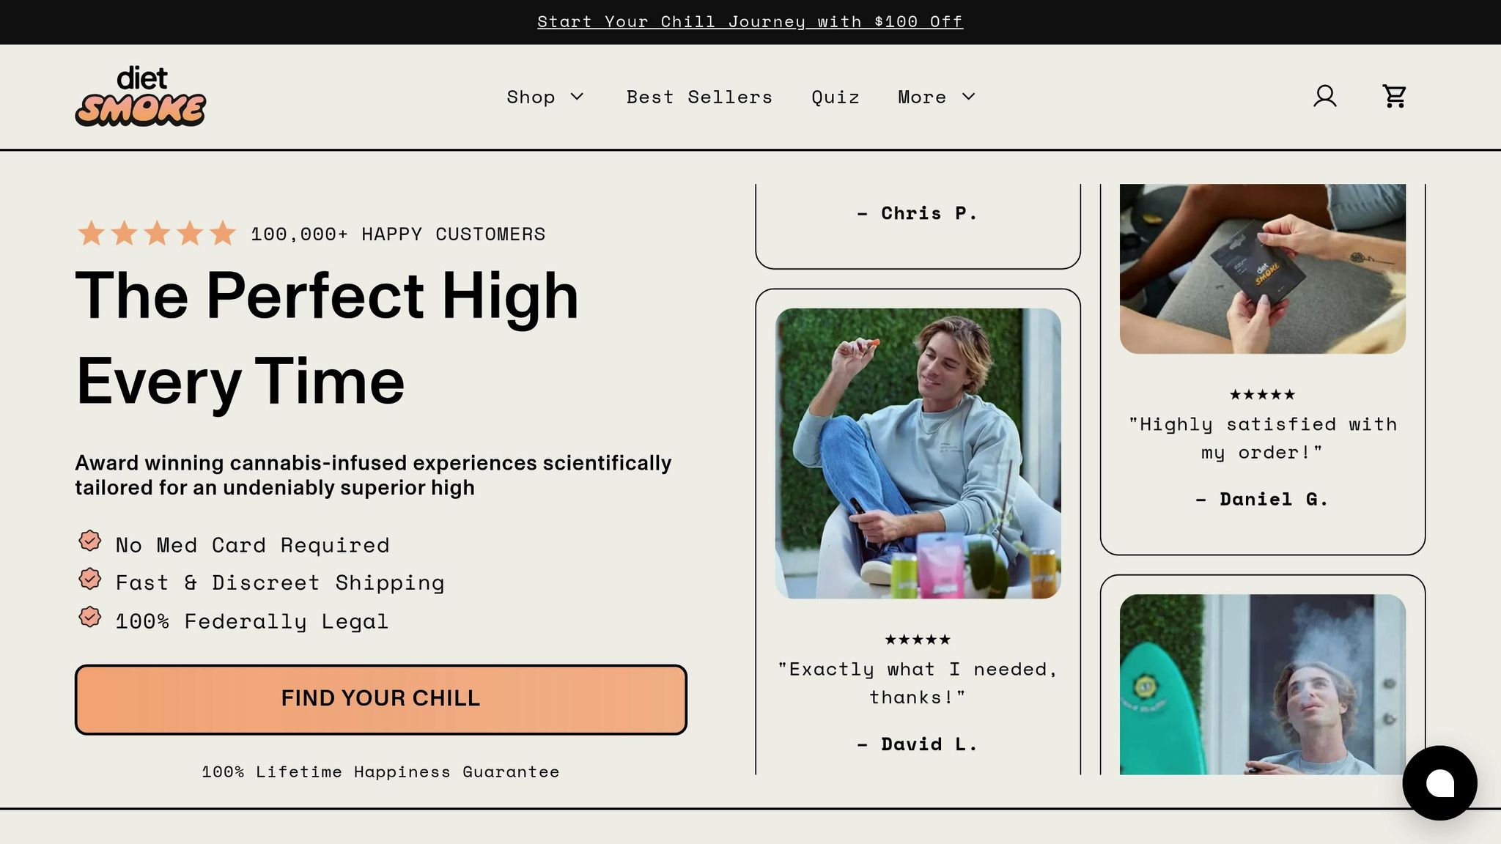
Task: Click the "Award winning cannabis-infused experiences" subheading
Action: [373, 475]
